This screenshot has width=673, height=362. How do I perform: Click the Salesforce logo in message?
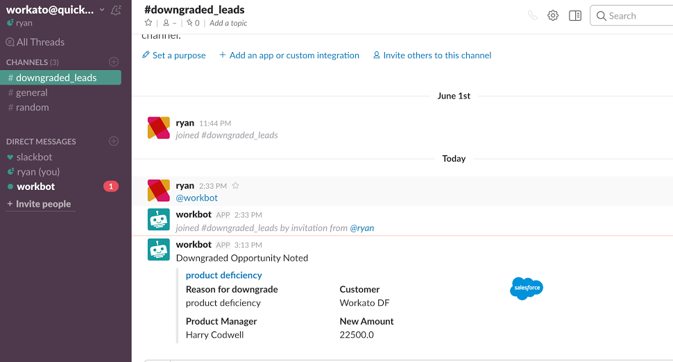(x=527, y=288)
